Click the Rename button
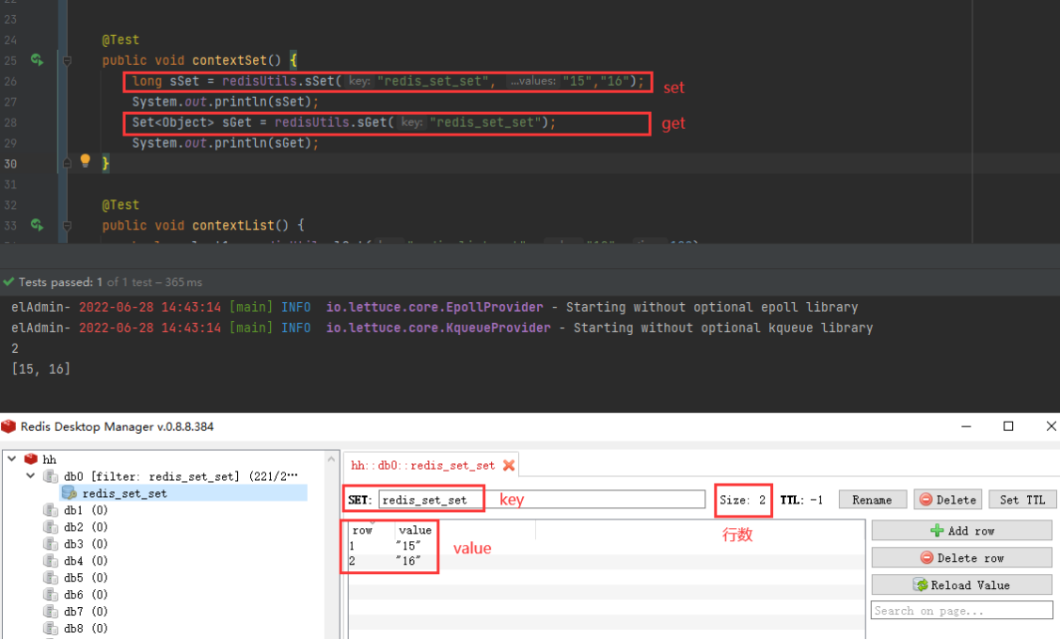Screen dimensions: 1060x640 (872, 500)
